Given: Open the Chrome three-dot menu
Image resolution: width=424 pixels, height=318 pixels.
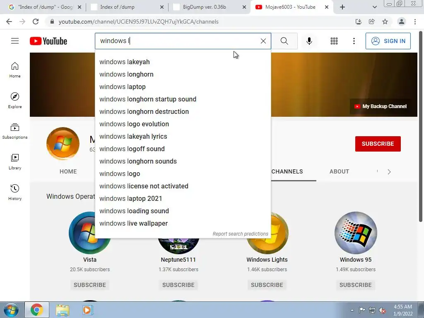Looking at the screenshot, I should 415,22.
